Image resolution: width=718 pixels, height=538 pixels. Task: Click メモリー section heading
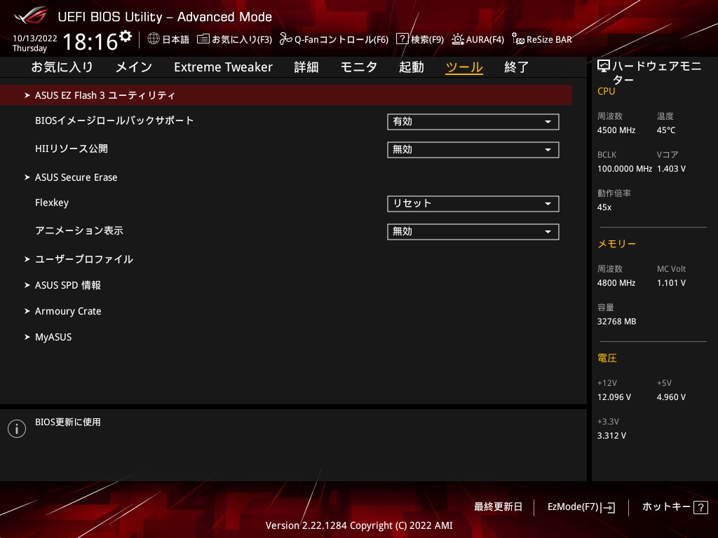[617, 244]
